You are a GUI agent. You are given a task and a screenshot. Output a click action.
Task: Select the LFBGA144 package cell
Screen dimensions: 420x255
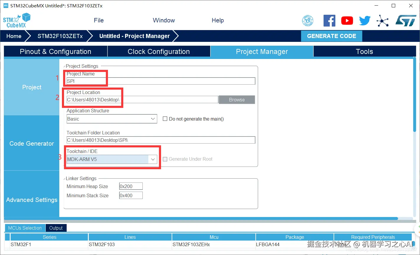coord(295,244)
